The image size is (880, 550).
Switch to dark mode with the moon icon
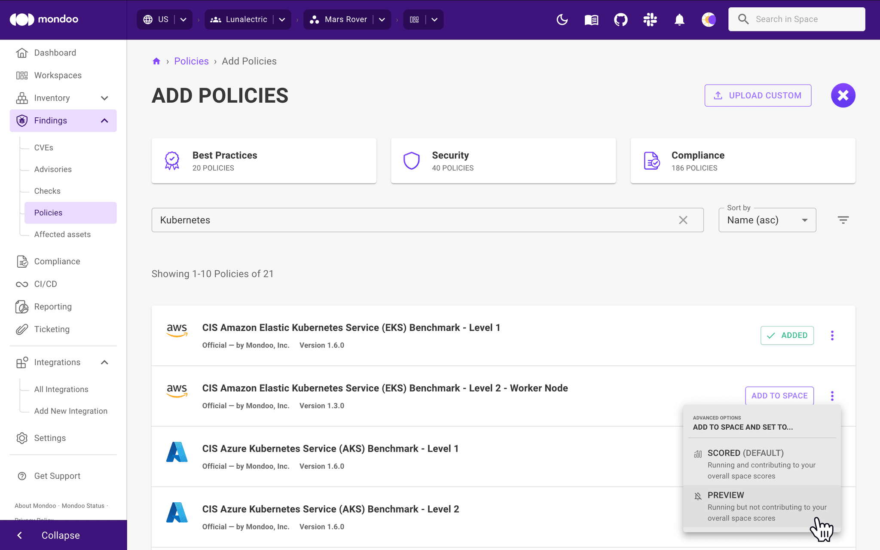click(562, 19)
